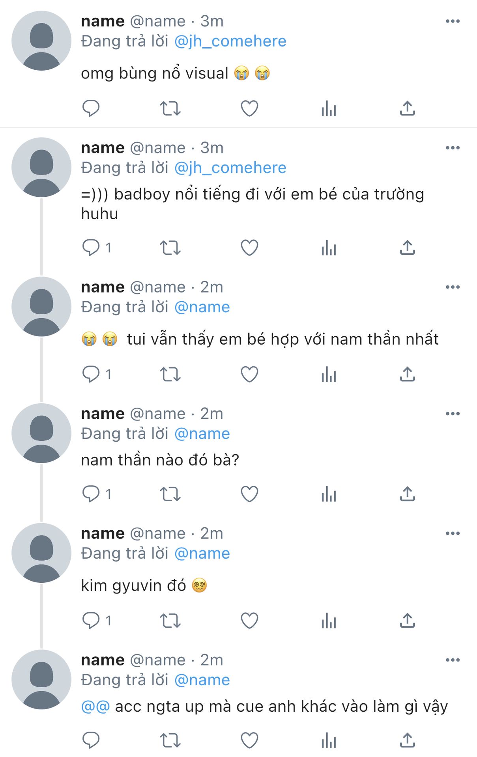Reply to the 'tui vẫn thấy em bé' tweet
The height and width of the screenshot is (757, 477).
(x=91, y=374)
